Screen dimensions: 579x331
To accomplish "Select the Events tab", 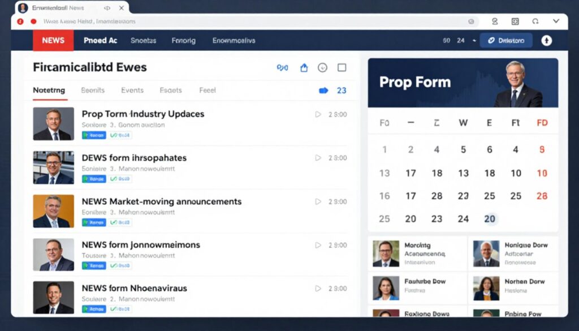I will coord(132,90).
